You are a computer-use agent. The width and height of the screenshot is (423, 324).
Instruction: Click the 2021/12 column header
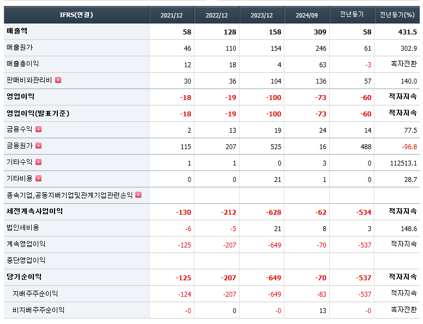tap(171, 15)
